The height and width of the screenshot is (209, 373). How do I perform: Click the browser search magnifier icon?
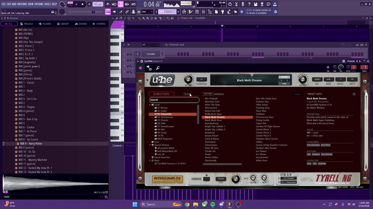point(106,197)
